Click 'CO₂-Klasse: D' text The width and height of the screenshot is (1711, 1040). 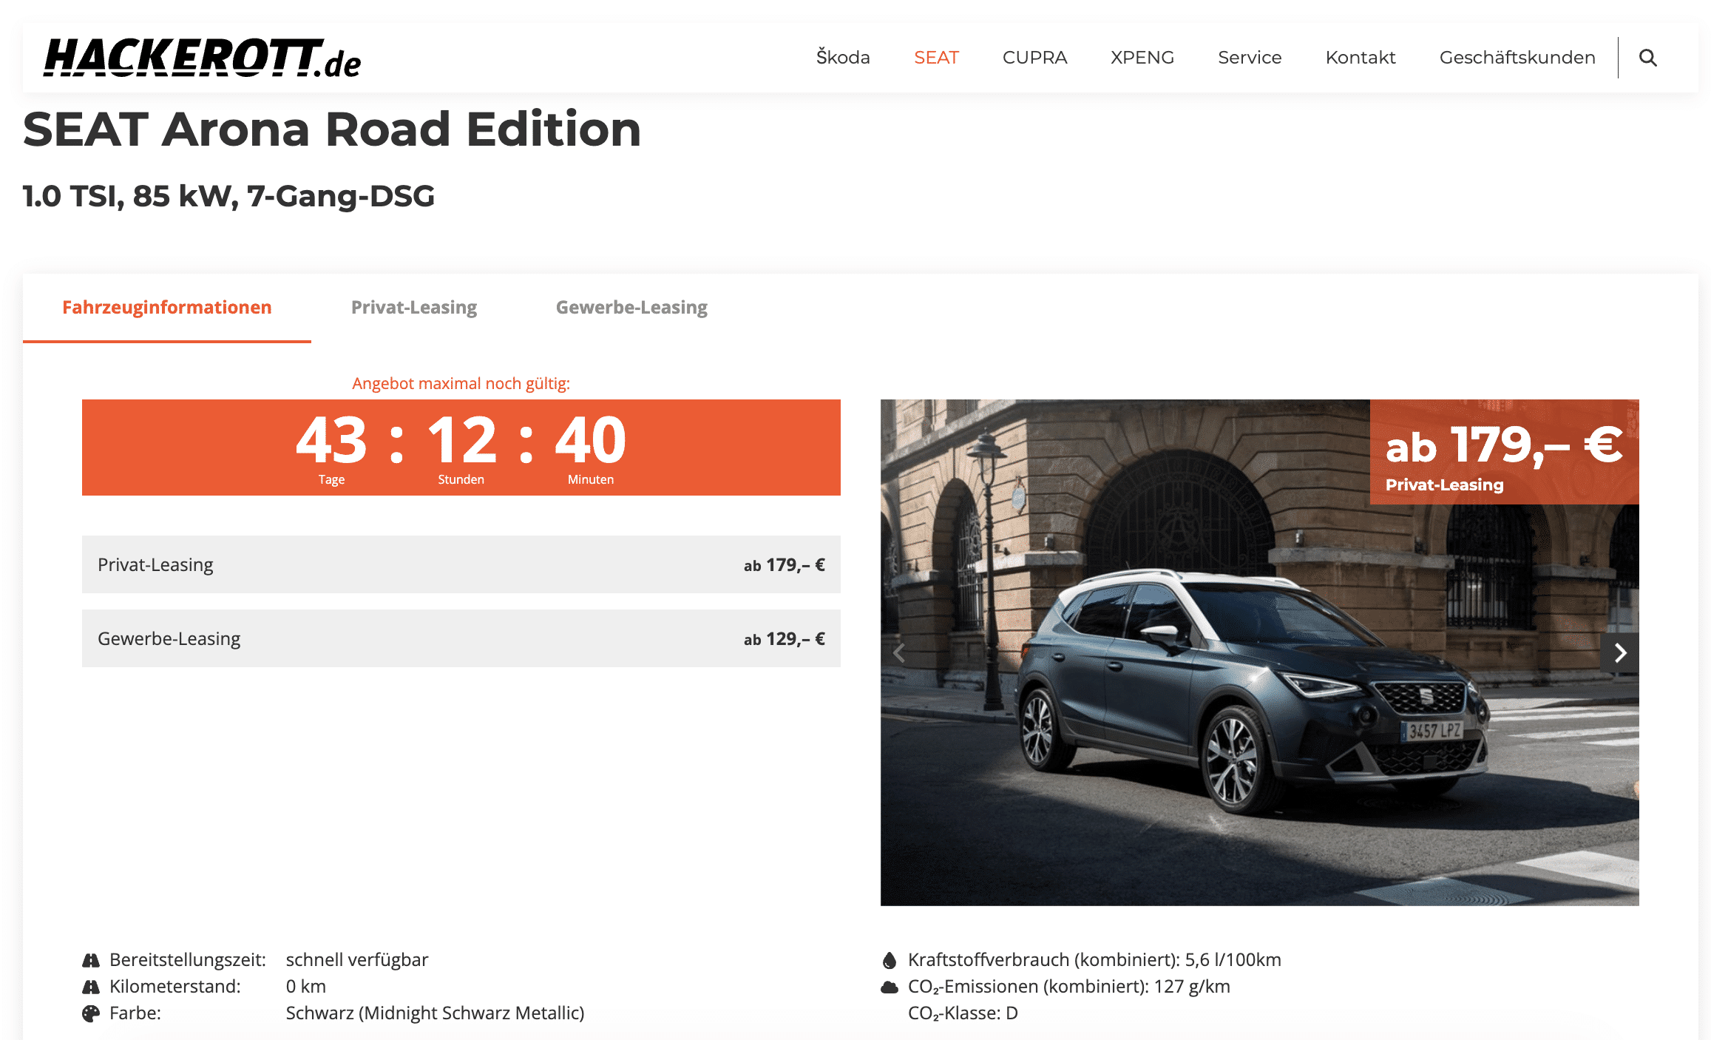(x=963, y=1013)
